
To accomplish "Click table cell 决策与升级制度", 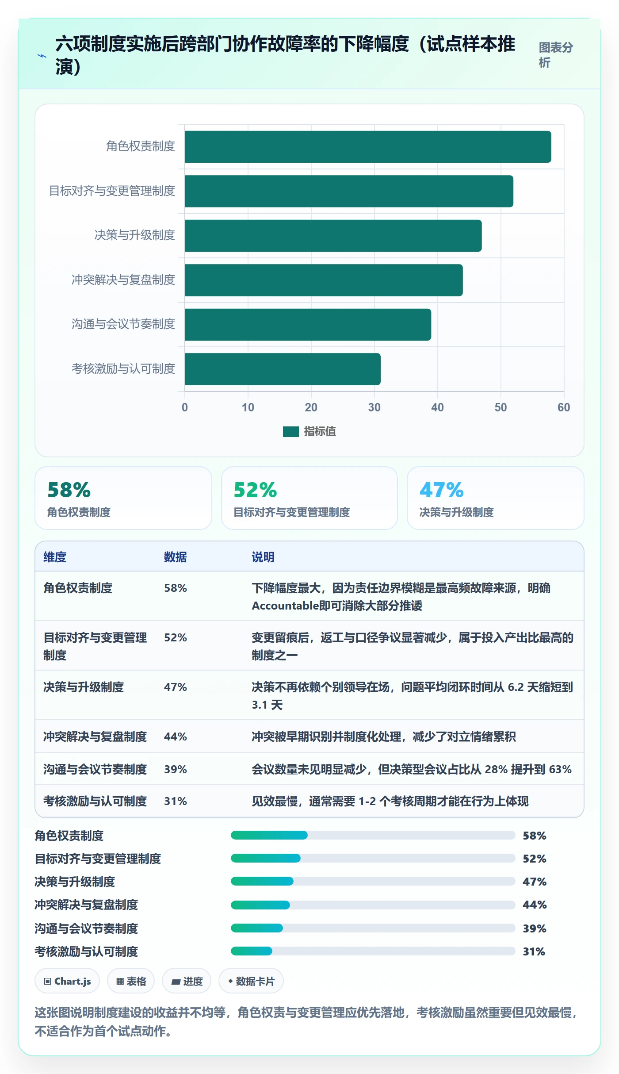I will click(84, 687).
